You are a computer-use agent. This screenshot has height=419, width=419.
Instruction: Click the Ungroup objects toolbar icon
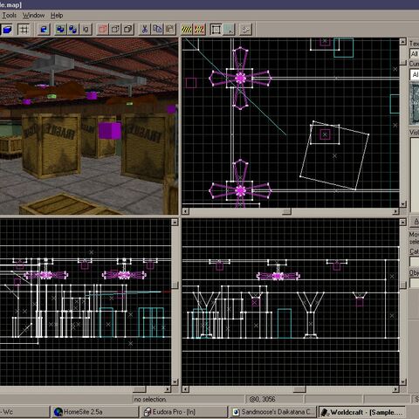pyautogui.click(x=73, y=29)
